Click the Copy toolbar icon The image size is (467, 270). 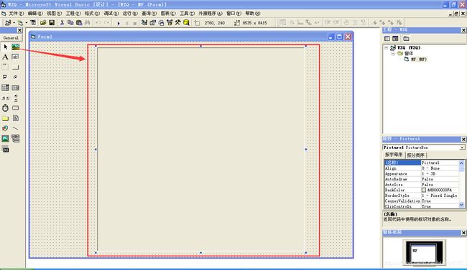70,23
